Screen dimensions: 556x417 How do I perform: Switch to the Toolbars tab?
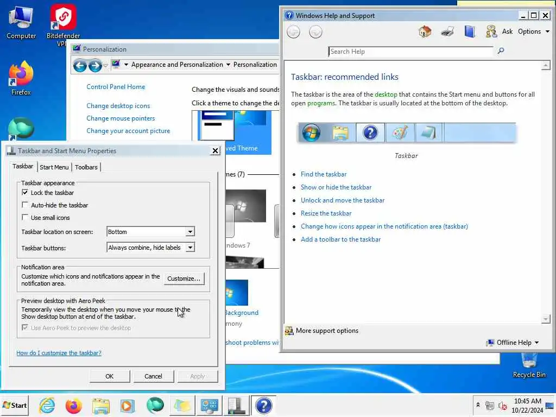86,167
